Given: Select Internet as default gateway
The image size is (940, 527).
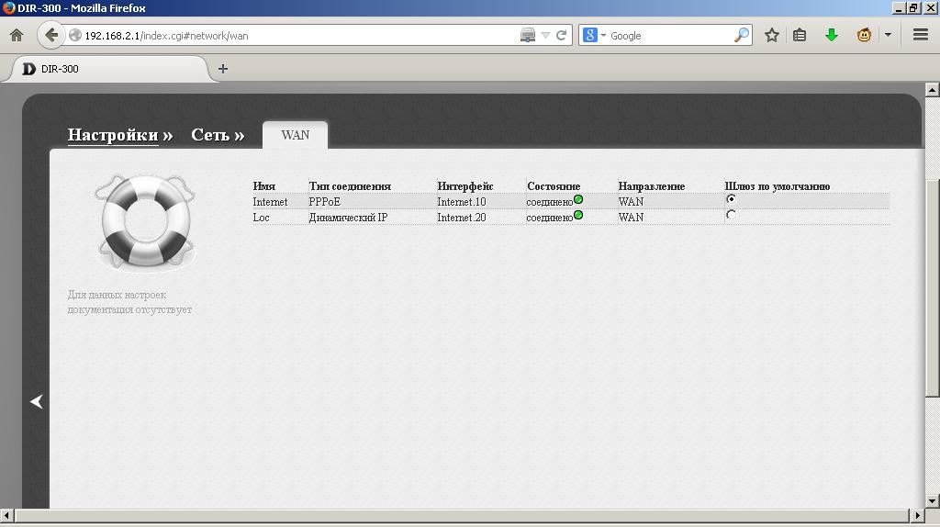Looking at the screenshot, I should coord(731,199).
